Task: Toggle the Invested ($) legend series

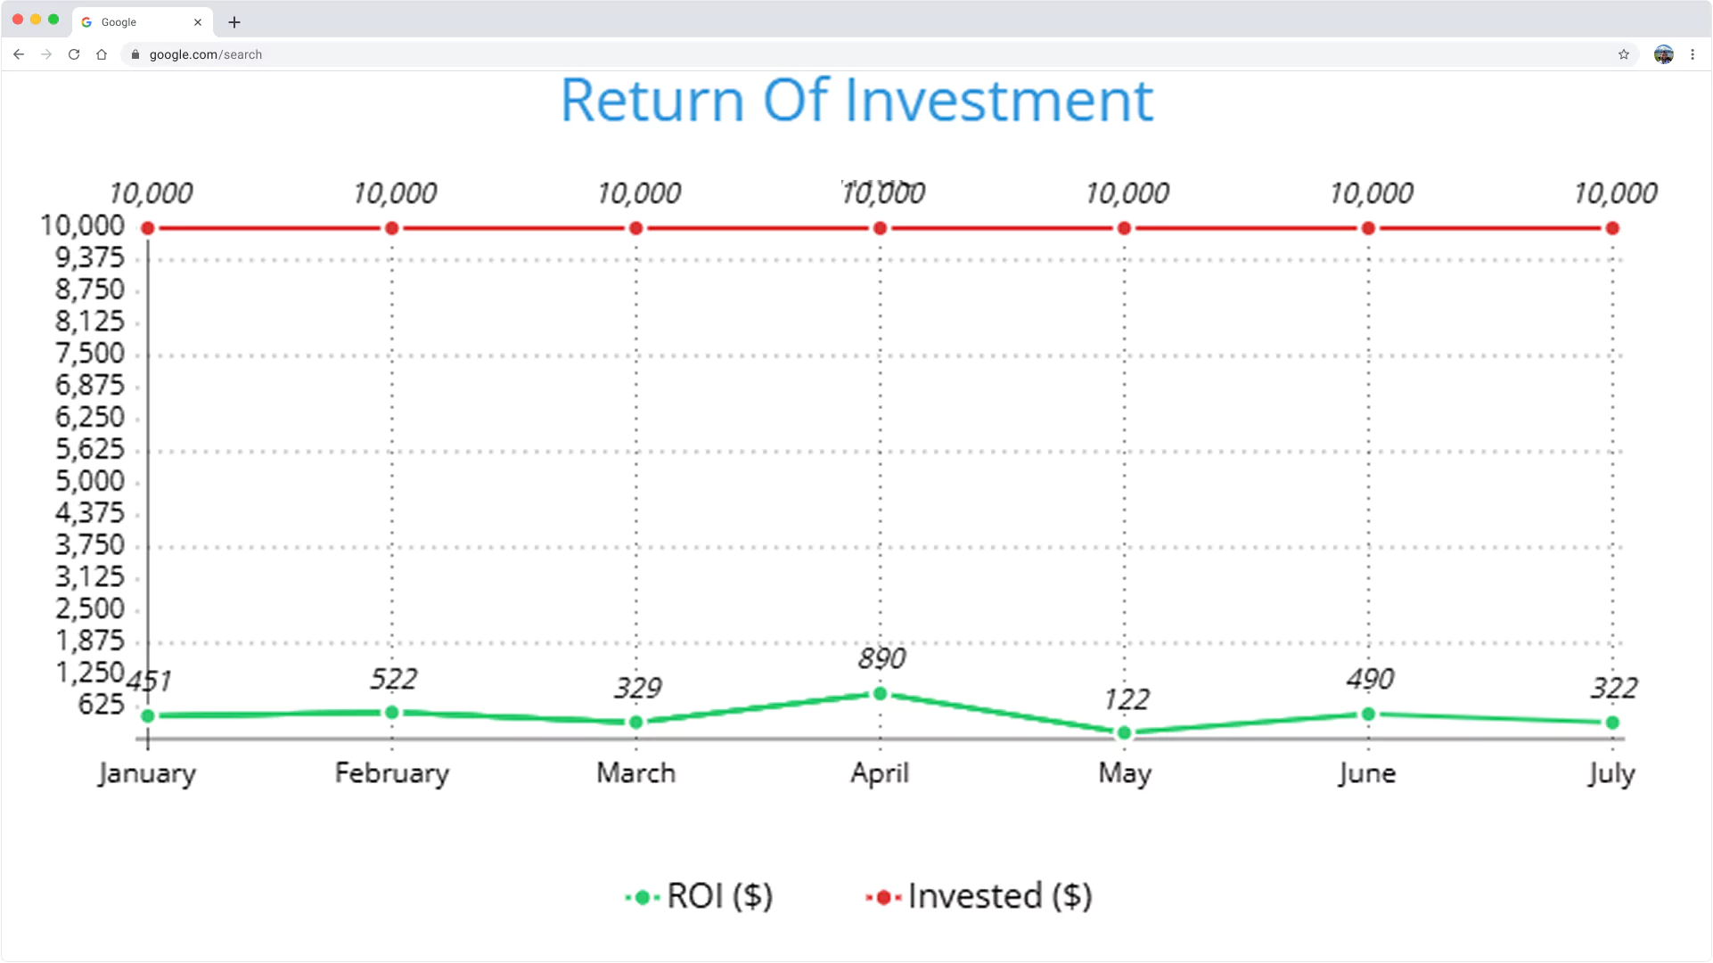Action: [x=979, y=896]
